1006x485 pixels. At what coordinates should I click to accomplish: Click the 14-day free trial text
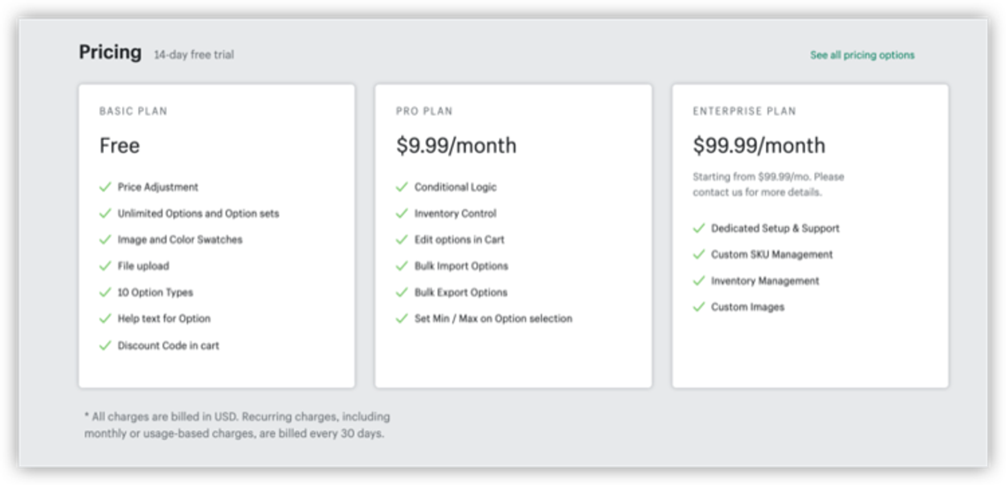(x=194, y=55)
